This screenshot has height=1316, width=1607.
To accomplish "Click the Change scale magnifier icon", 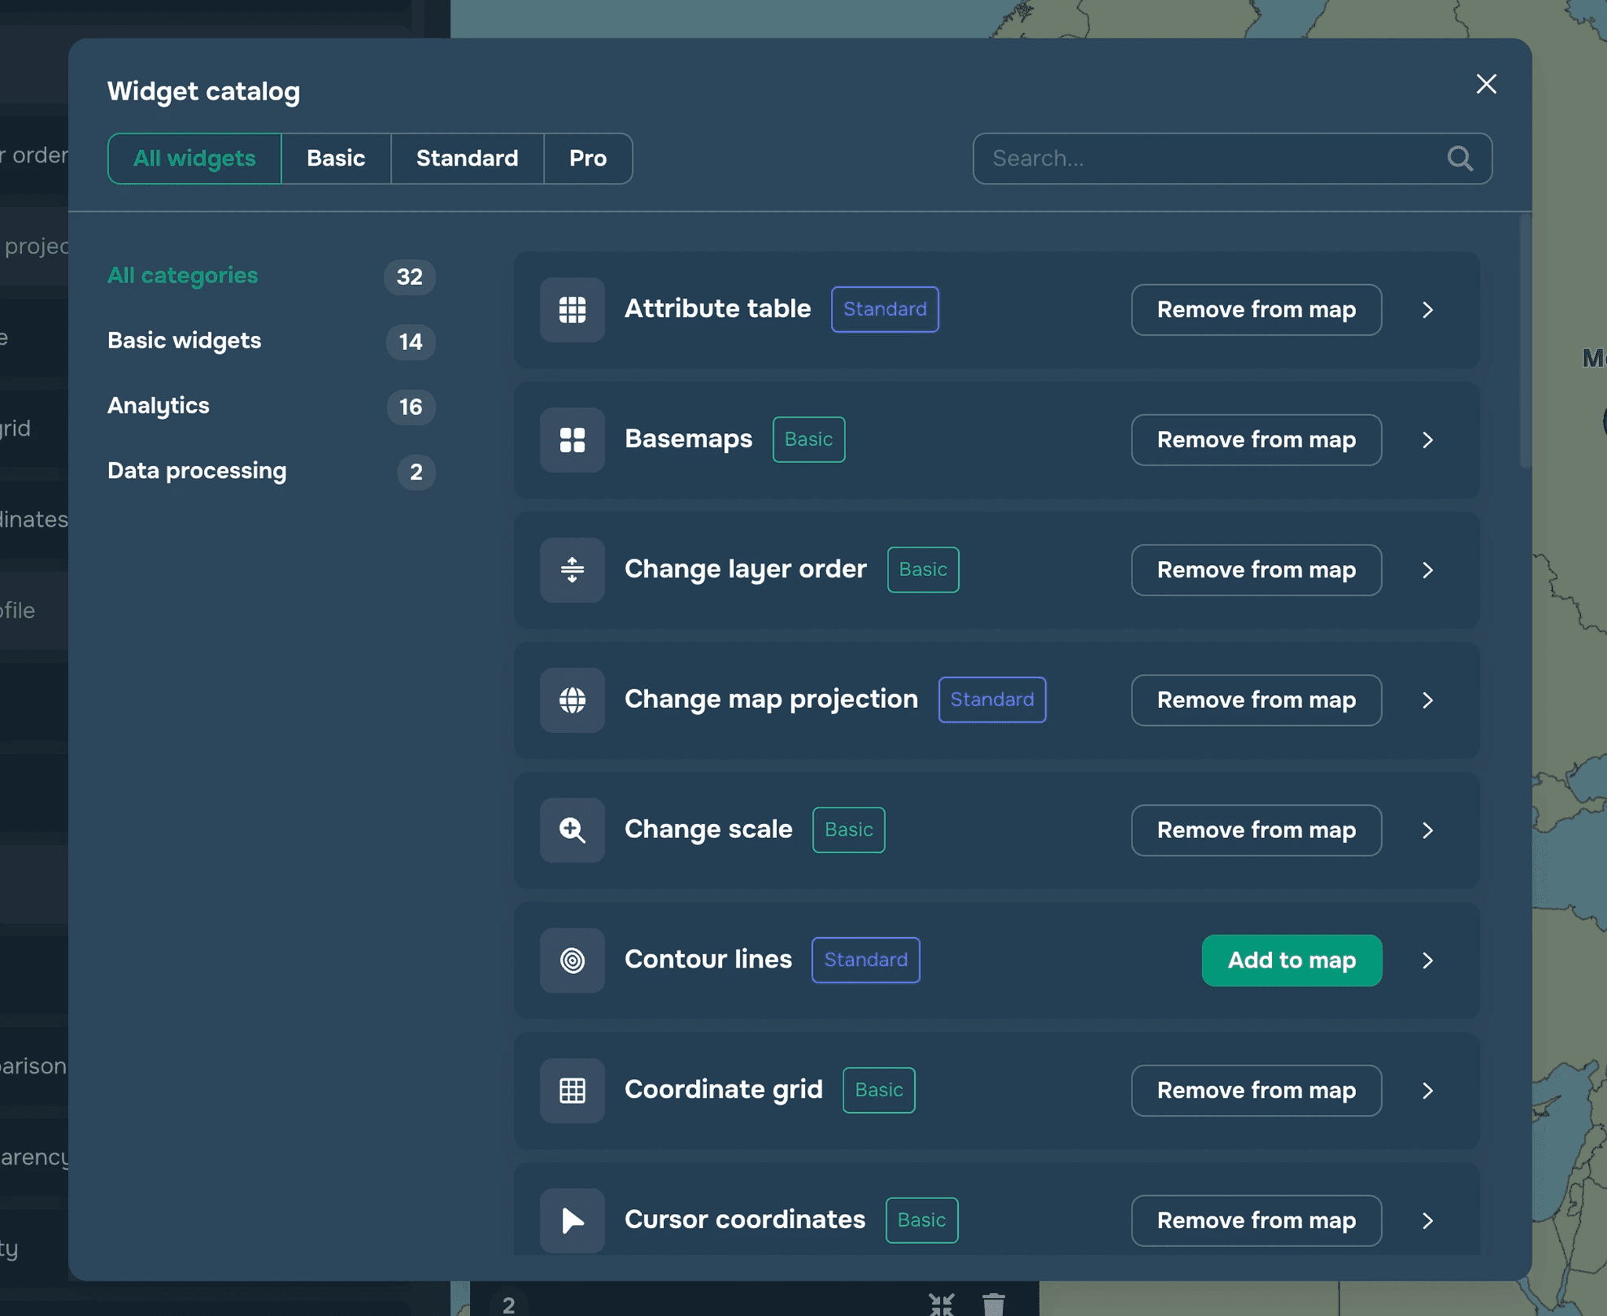I will pos(572,830).
